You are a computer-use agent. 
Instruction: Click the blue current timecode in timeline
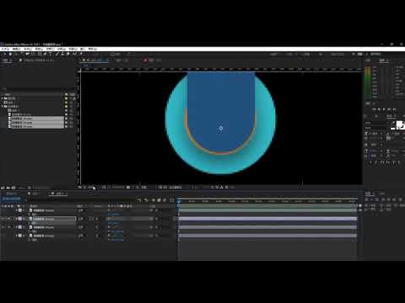[x=12, y=199]
